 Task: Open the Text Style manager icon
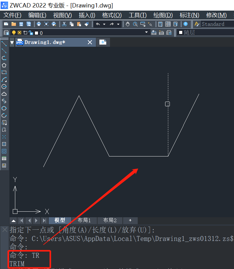point(197,24)
